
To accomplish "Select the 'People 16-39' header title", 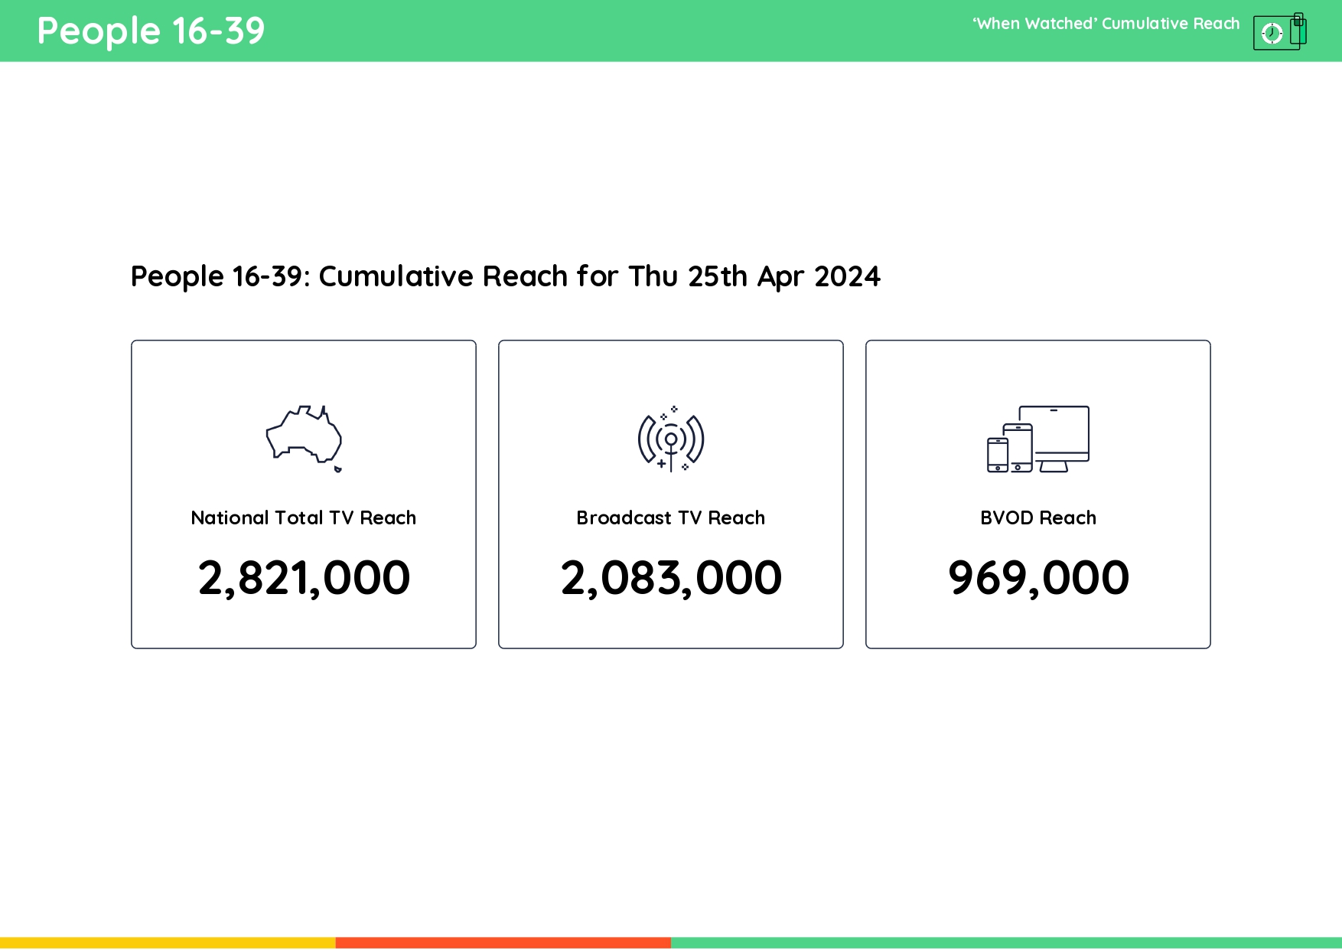I will click(151, 31).
